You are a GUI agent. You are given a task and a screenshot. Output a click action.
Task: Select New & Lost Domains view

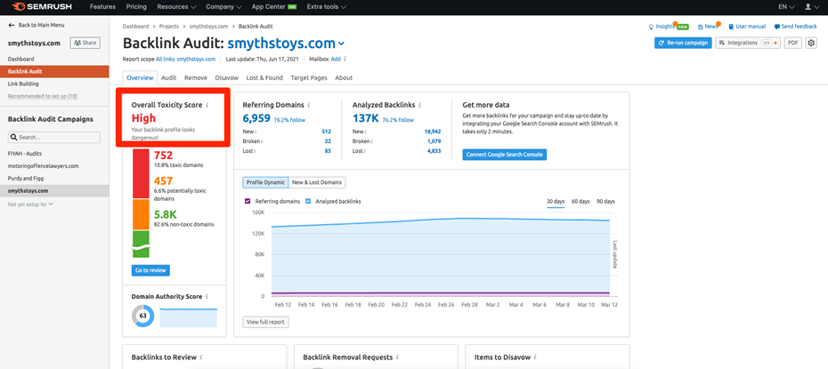tap(317, 182)
